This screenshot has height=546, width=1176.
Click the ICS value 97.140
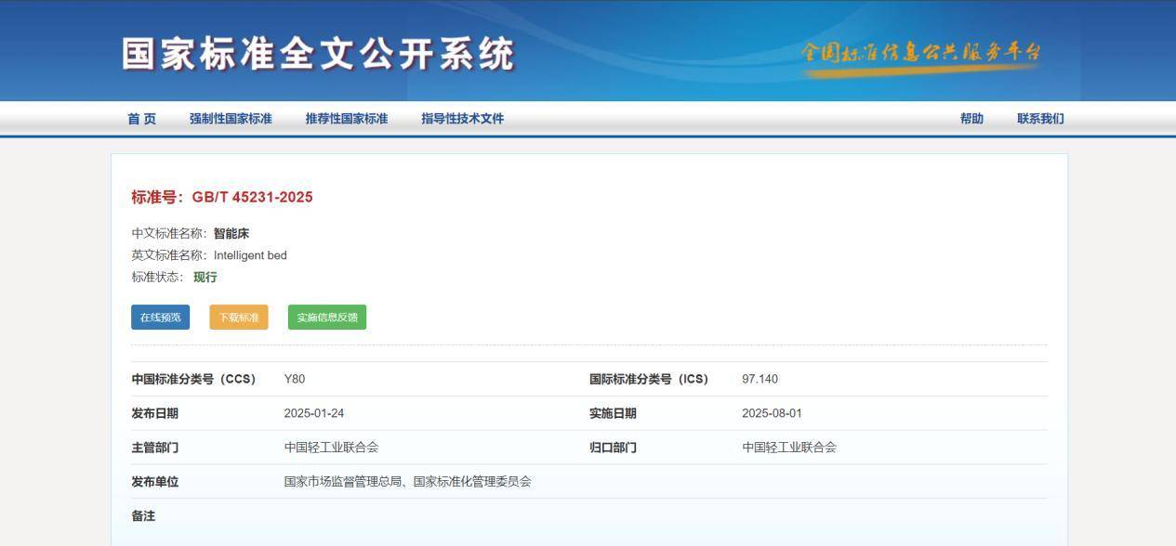point(760,379)
